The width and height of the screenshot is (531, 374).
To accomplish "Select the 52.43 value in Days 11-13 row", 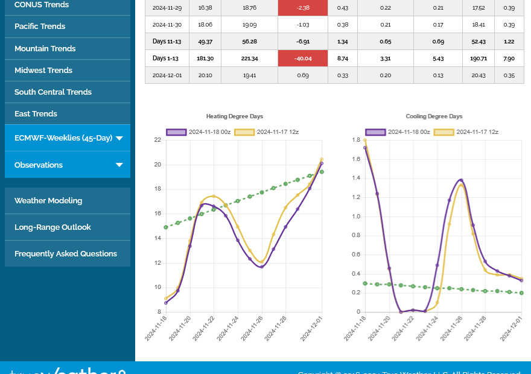I will click(479, 42).
